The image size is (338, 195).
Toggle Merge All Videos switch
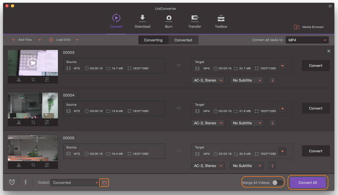(x=278, y=183)
